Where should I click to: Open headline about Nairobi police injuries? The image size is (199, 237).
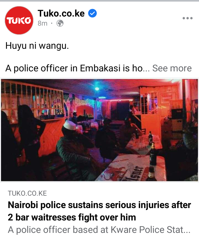click(99, 211)
